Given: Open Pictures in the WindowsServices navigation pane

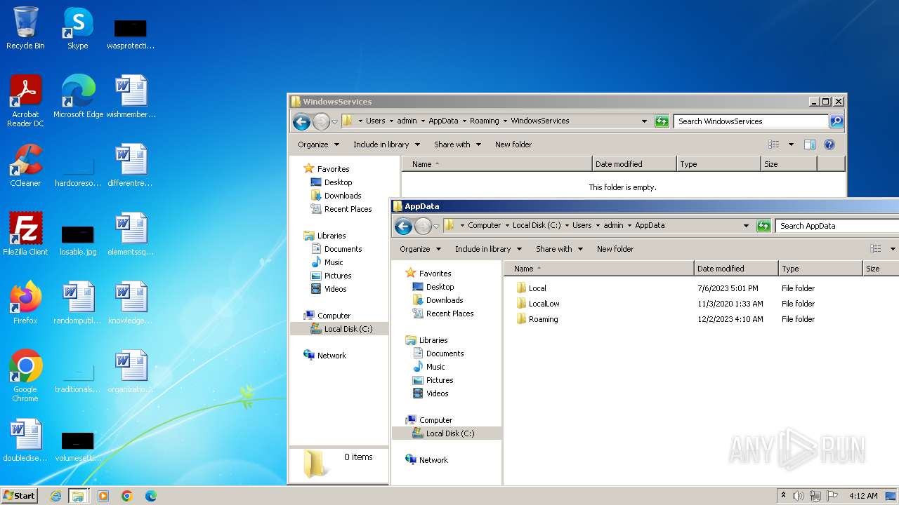Looking at the screenshot, I should click(338, 276).
